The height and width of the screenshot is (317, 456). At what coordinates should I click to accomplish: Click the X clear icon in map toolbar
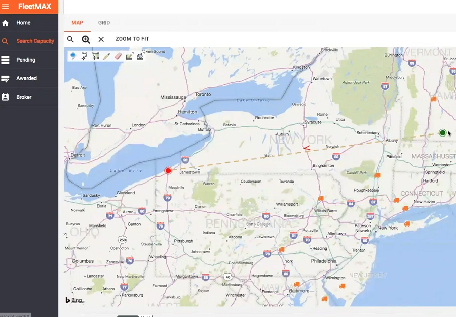click(x=101, y=39)
